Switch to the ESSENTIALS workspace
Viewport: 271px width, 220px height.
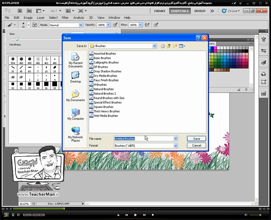[180, 11]
